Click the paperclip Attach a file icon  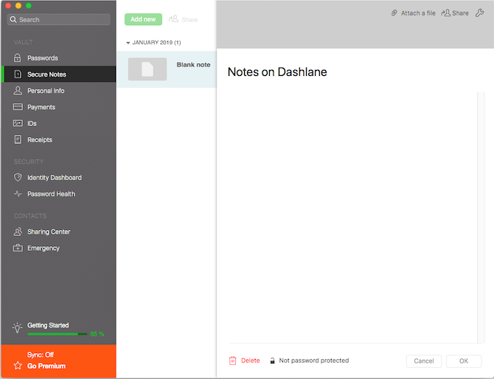pos(394,13)
